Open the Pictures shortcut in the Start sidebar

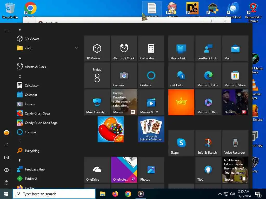coord(6,158)
